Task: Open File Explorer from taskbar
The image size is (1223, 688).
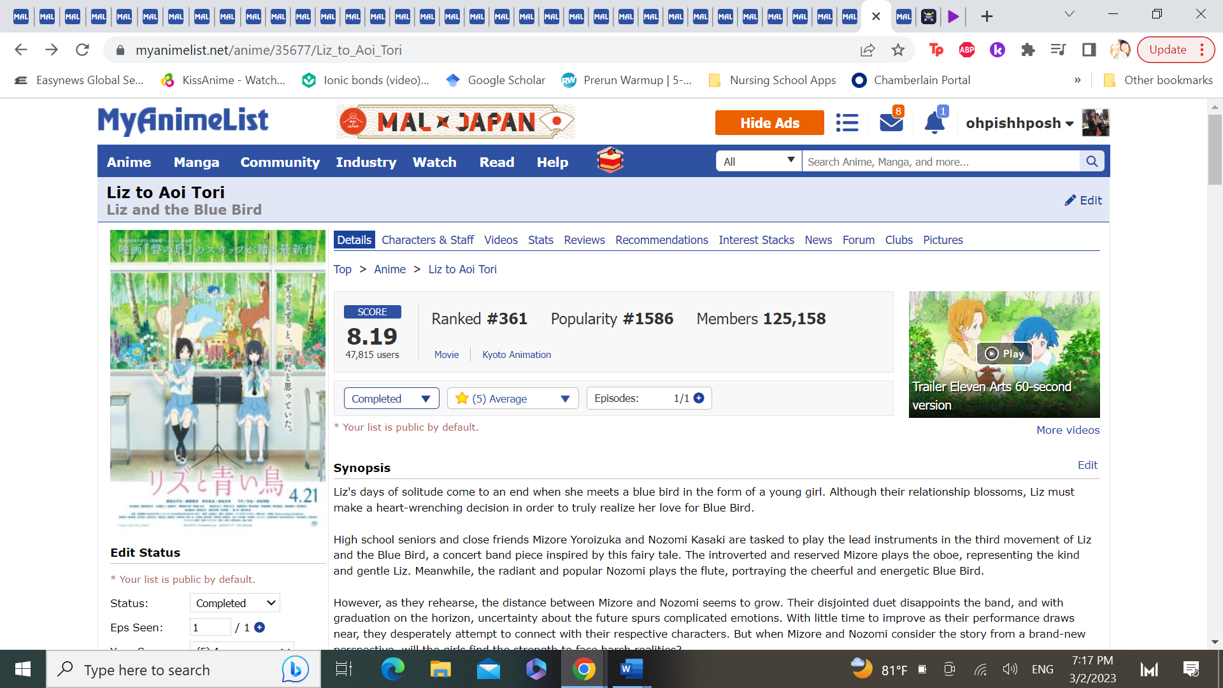Action: (x=440, y=669)
